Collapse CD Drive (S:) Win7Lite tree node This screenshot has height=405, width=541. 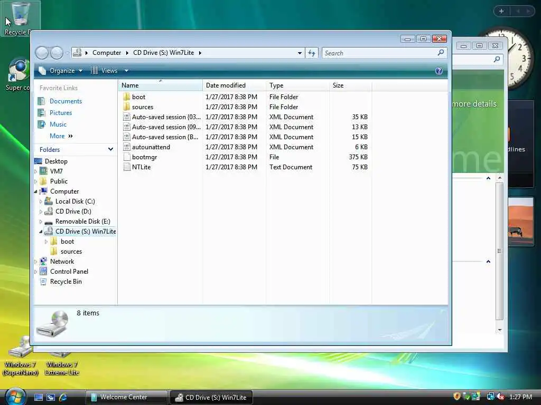coord(41,232)
